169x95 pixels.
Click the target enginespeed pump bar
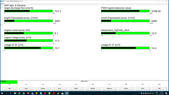pos(29,21)
